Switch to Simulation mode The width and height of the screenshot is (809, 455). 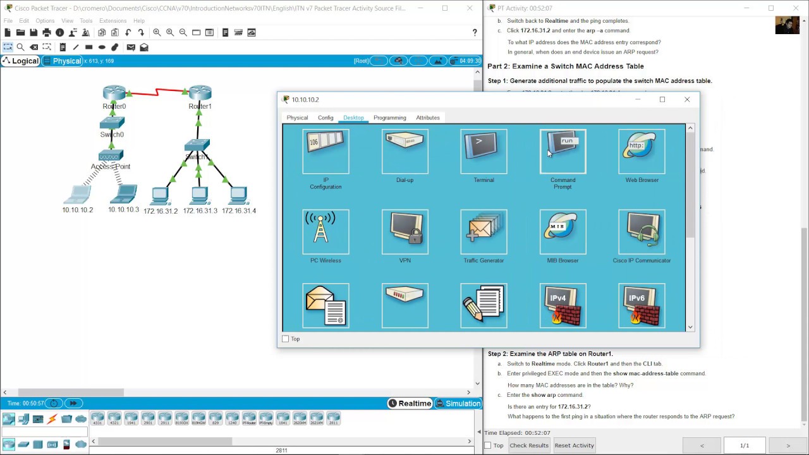(458, 404)
